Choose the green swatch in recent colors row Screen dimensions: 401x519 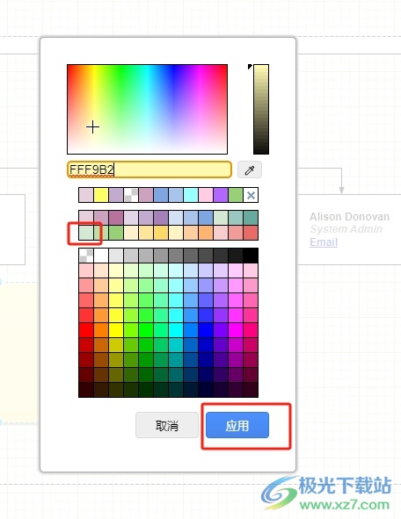236,195
